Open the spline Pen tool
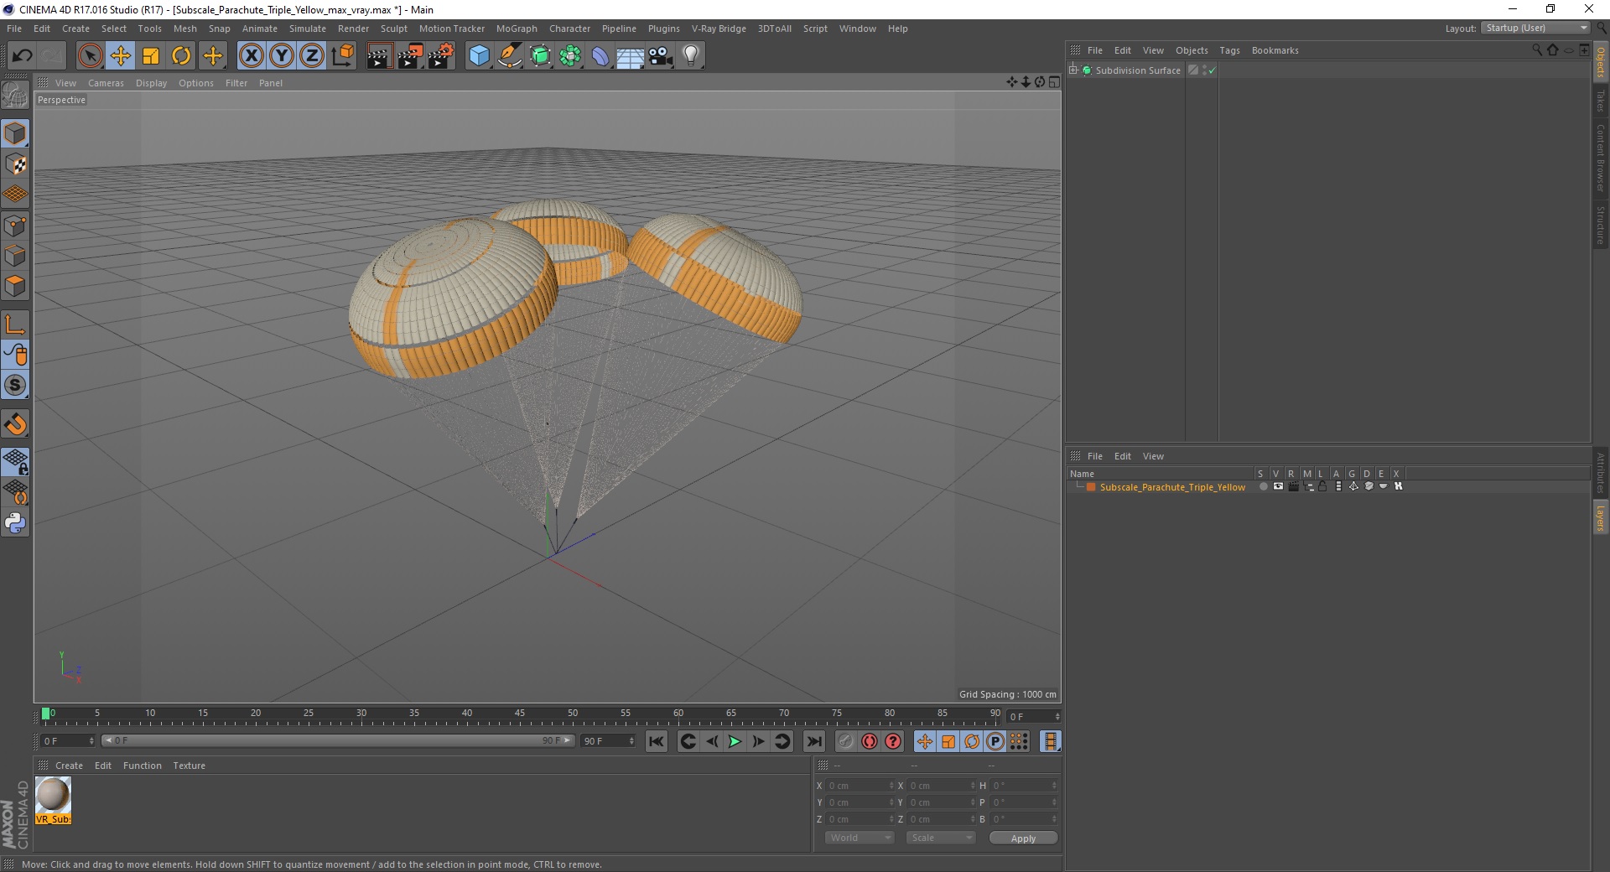Image resolution: width=1610 pixels, height=872 pixels. pyautogui.click(x=510, y=56)
